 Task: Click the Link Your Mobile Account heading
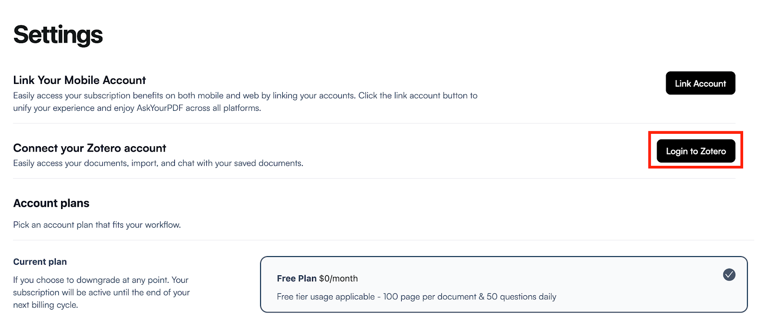point(79,80)
